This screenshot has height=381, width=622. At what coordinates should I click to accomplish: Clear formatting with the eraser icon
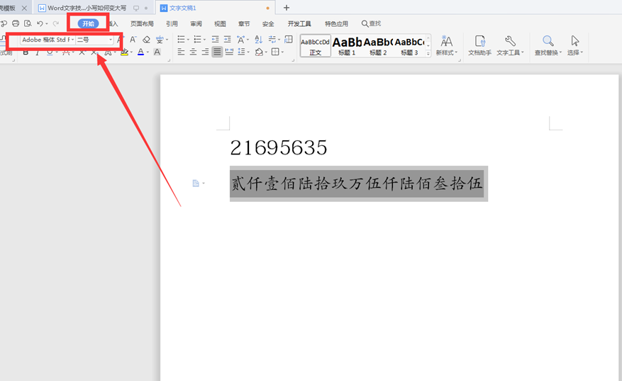pos(146,40)
